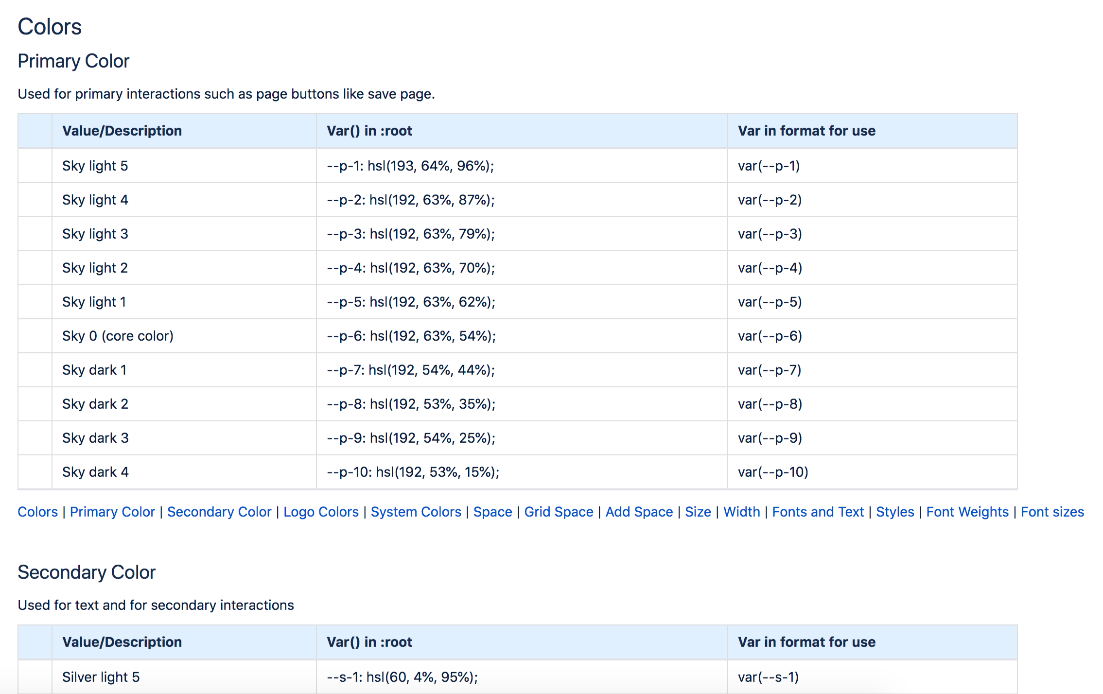Open the Logo Colors link
The width and height of the screenshot is (1103, 694).
[321, 512]
